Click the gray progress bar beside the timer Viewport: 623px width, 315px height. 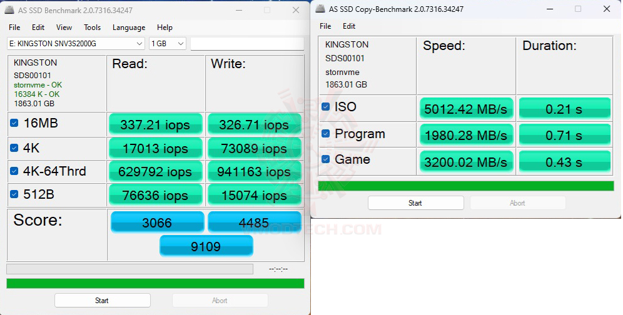[x=130, y=269]
